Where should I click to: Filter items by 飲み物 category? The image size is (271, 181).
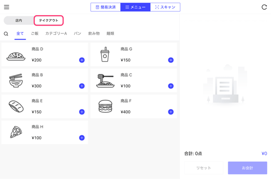tap(94, 33)
